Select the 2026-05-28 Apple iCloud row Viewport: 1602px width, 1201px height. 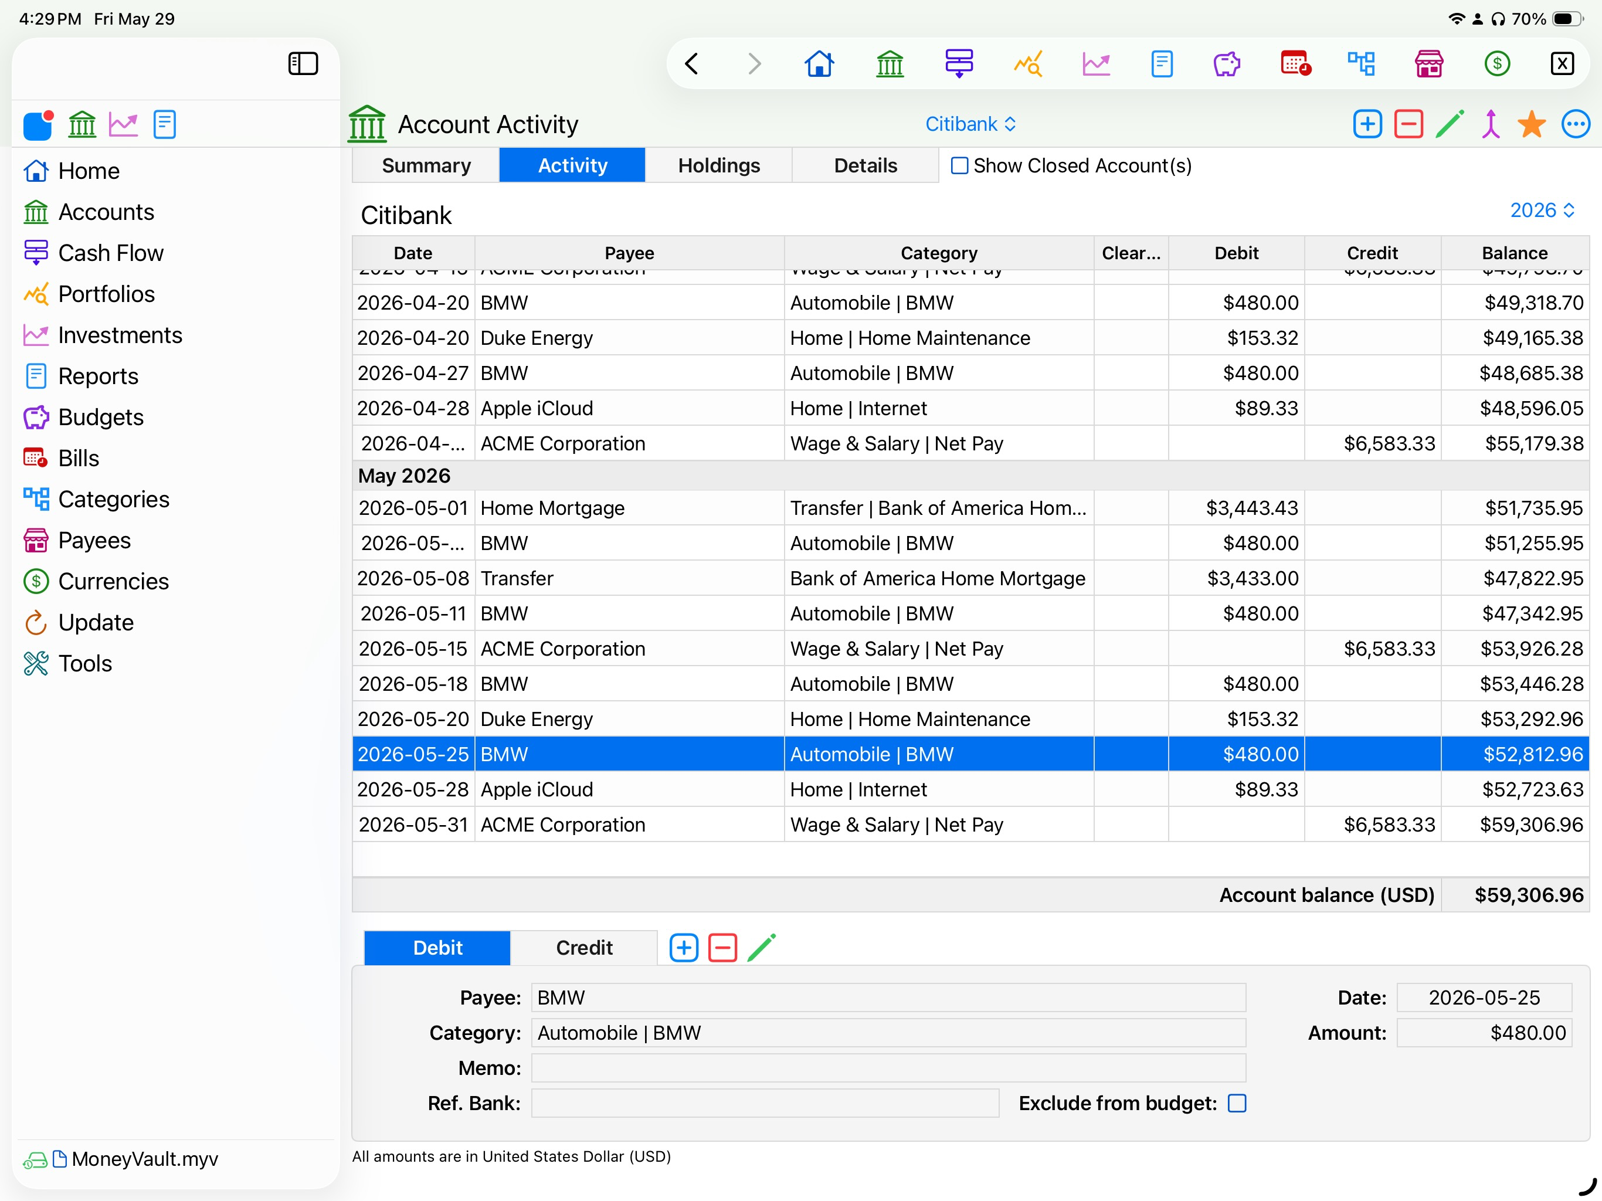click(970, 789)
